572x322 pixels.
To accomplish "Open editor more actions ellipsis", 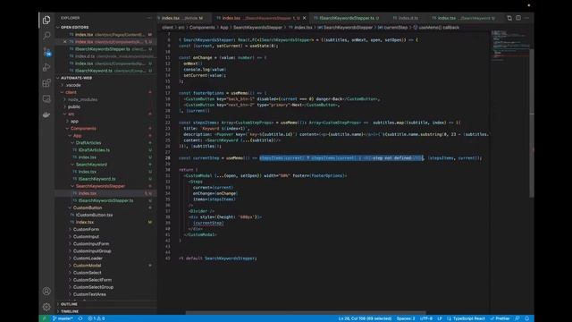I will pyautogui.click(x=526, y=18).
